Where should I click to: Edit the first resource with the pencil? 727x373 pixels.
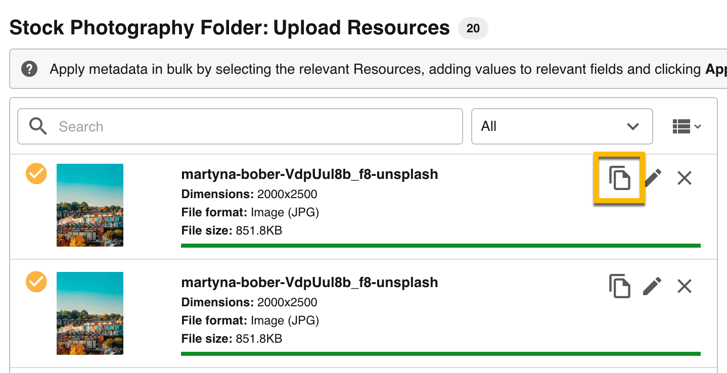653,178
